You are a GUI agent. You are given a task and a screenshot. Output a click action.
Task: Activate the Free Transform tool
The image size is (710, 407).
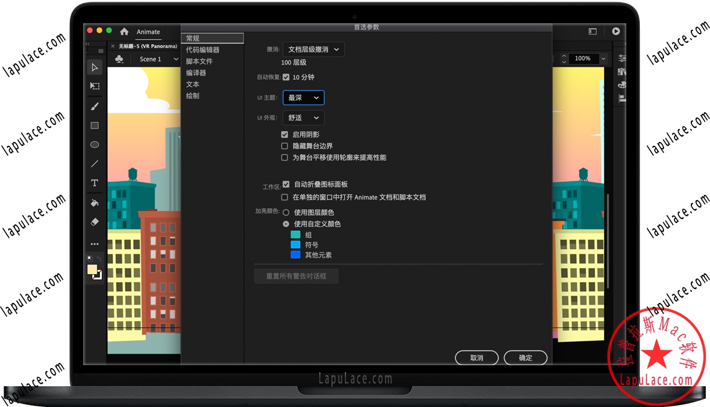click(x=94, y=86)
